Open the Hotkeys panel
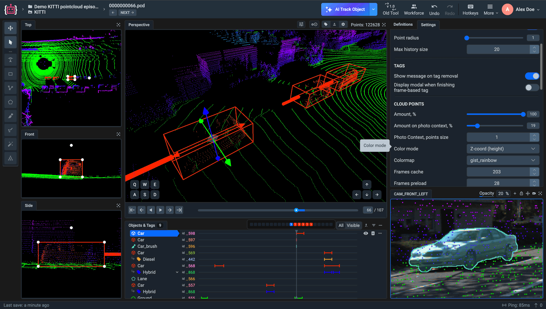Image resolution: width=546 pixels, height=309 pixels. (470, 10)
